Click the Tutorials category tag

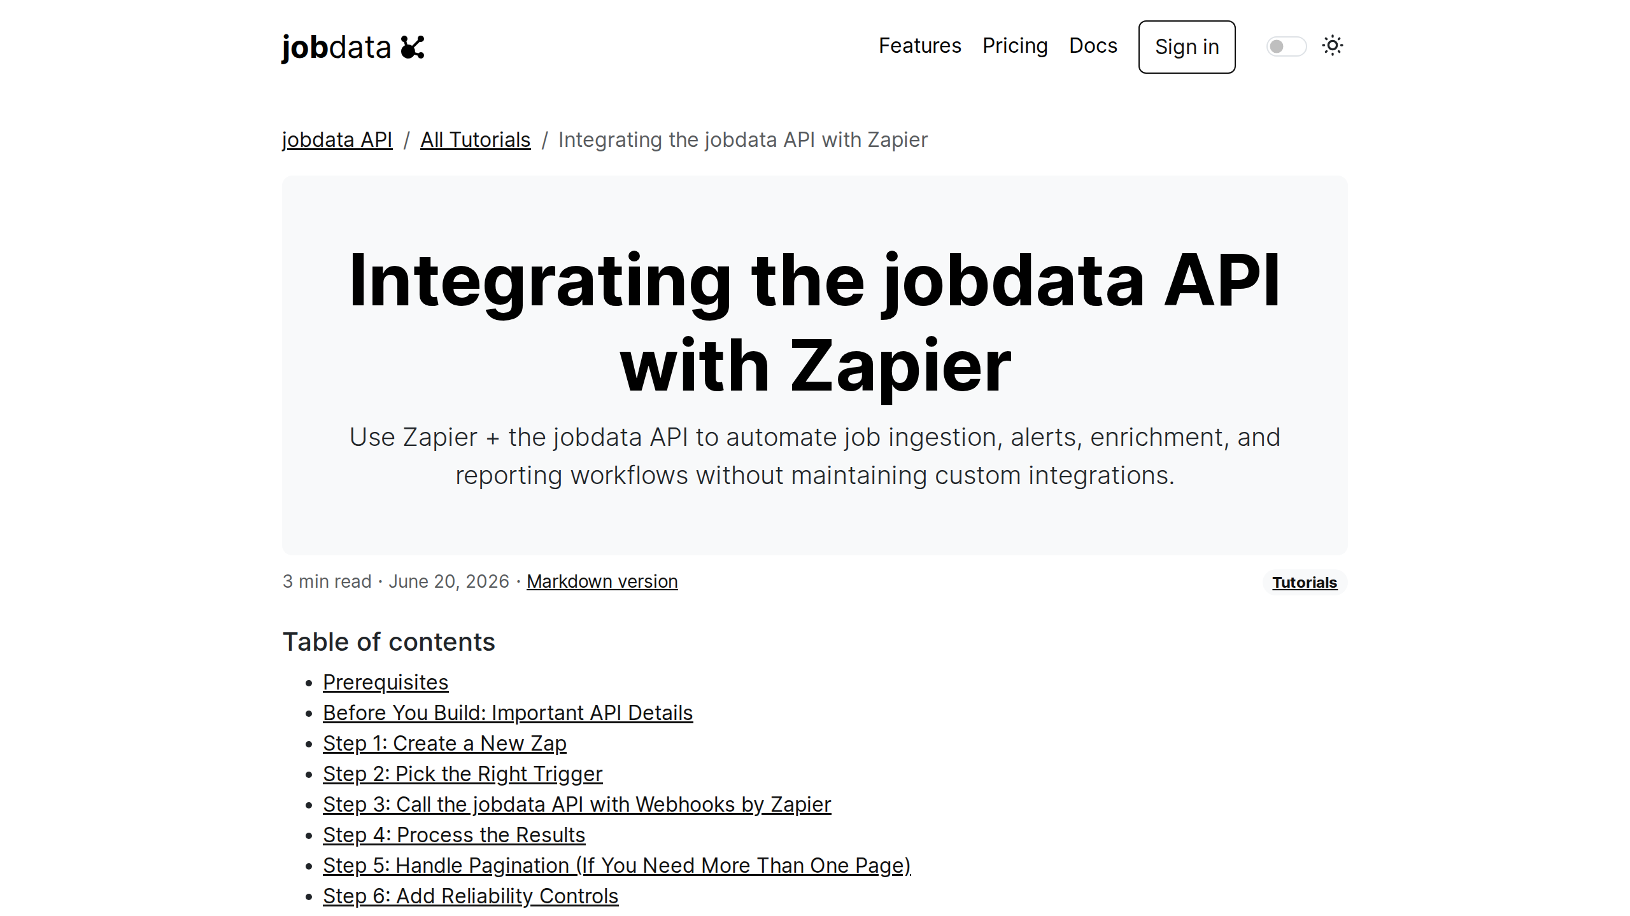1305,582
